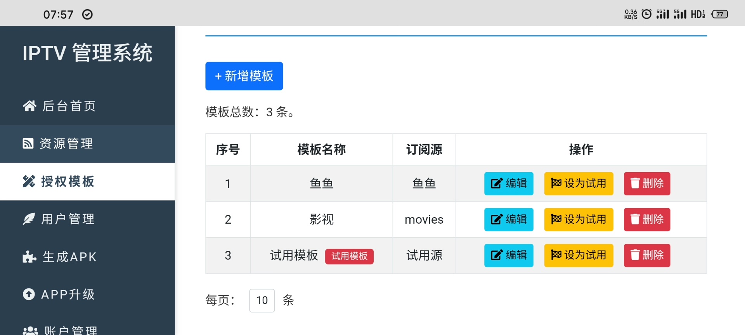
Task: Open the 鱼鱼 subscription source link
Action: [x=424, y=183]
